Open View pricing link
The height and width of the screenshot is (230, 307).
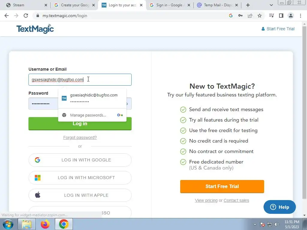(206, 200)
